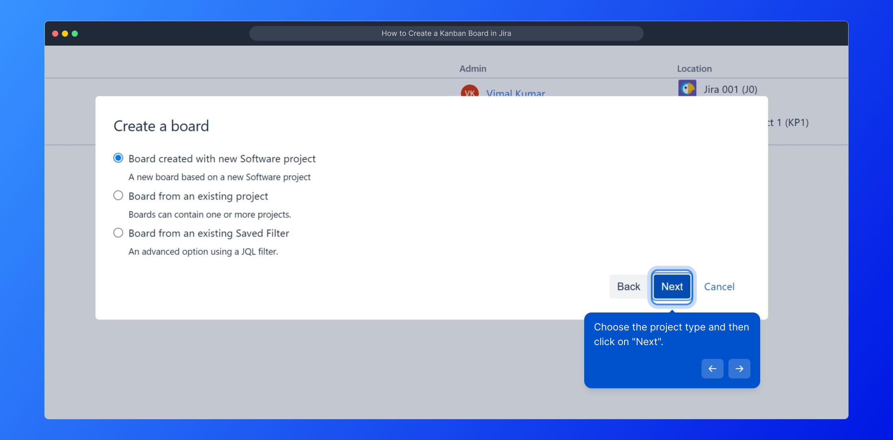Click the tooltip text about project type
Viewport: 893px width, 440px height.
[671, 334]
